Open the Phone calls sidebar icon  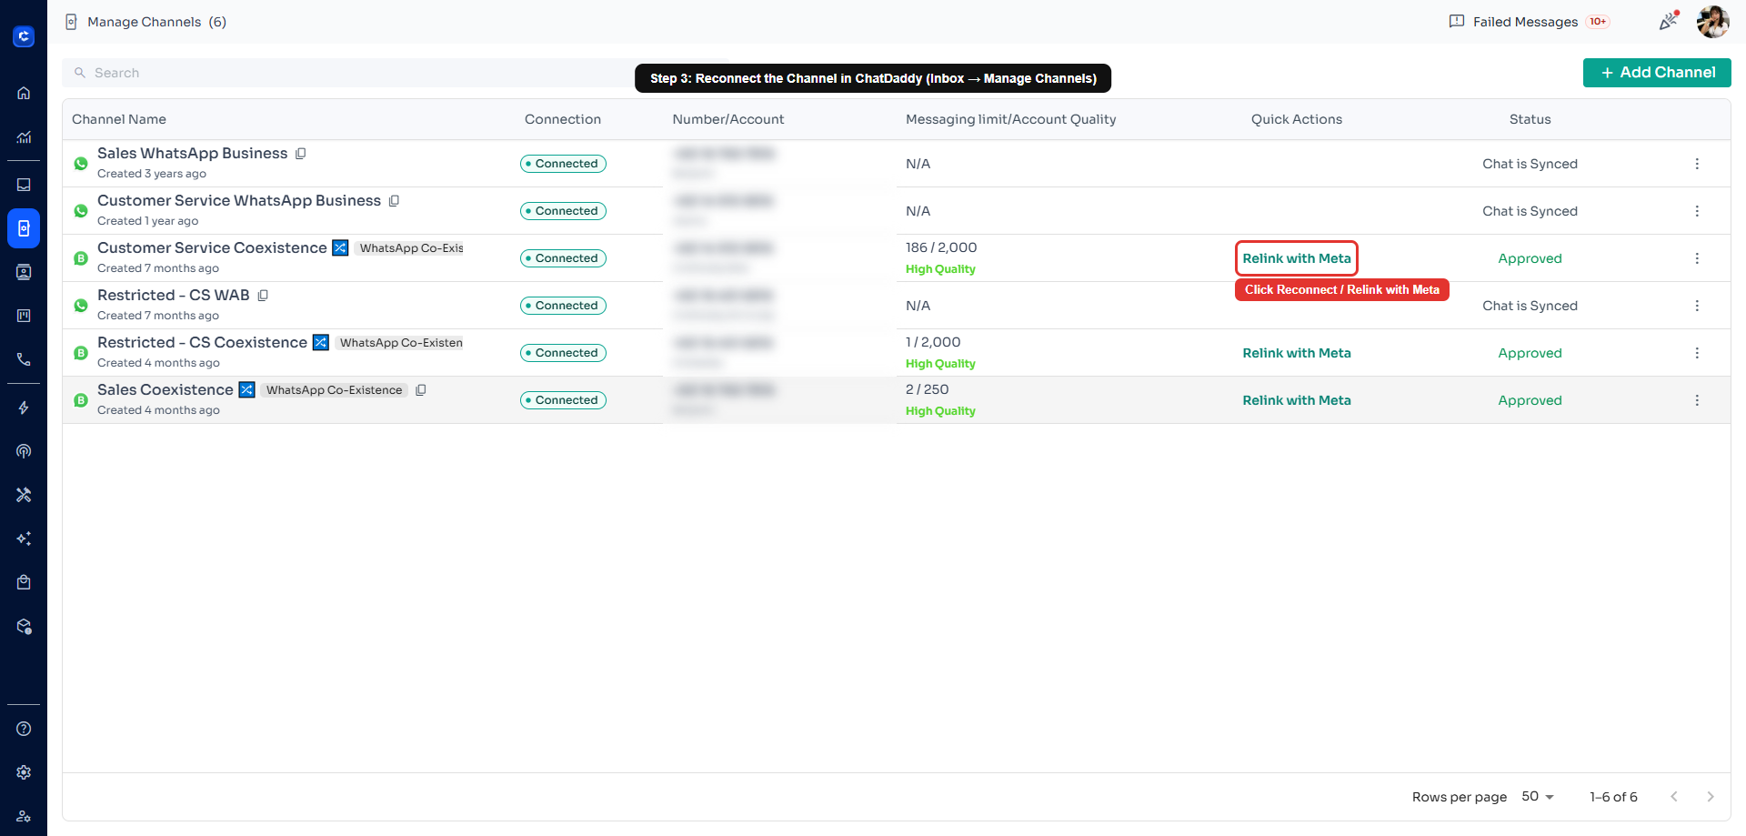pos(24,359)
